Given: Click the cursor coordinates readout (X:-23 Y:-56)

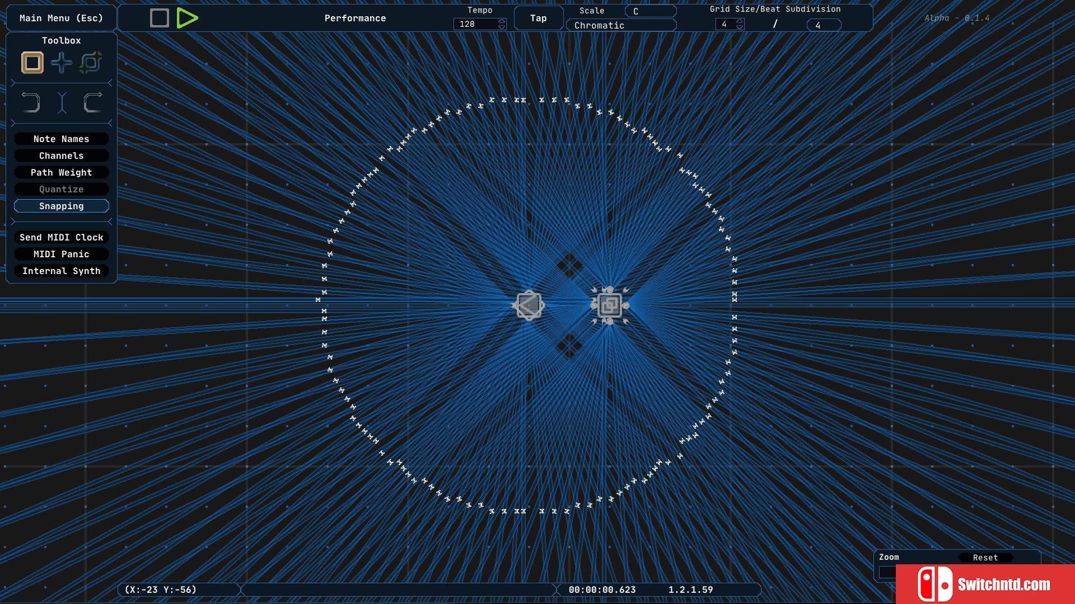Looking at the screenshot, I should tap(161, 589).
